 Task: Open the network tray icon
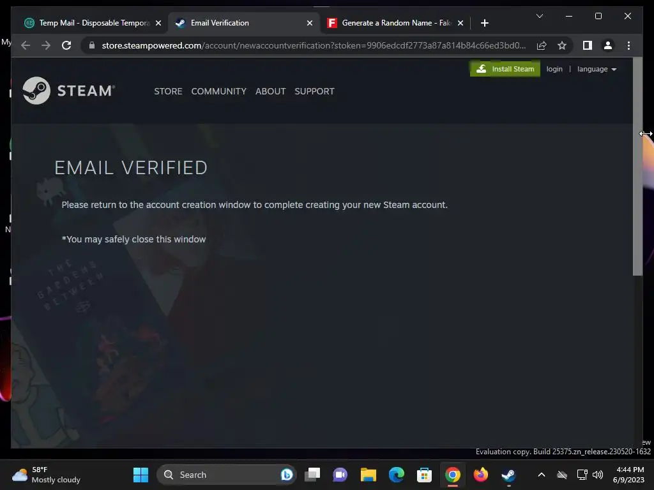coord(582,475)
